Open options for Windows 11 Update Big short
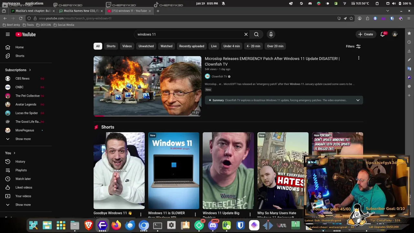Screen dimensions: 414x233 click(x=250, y=214)
